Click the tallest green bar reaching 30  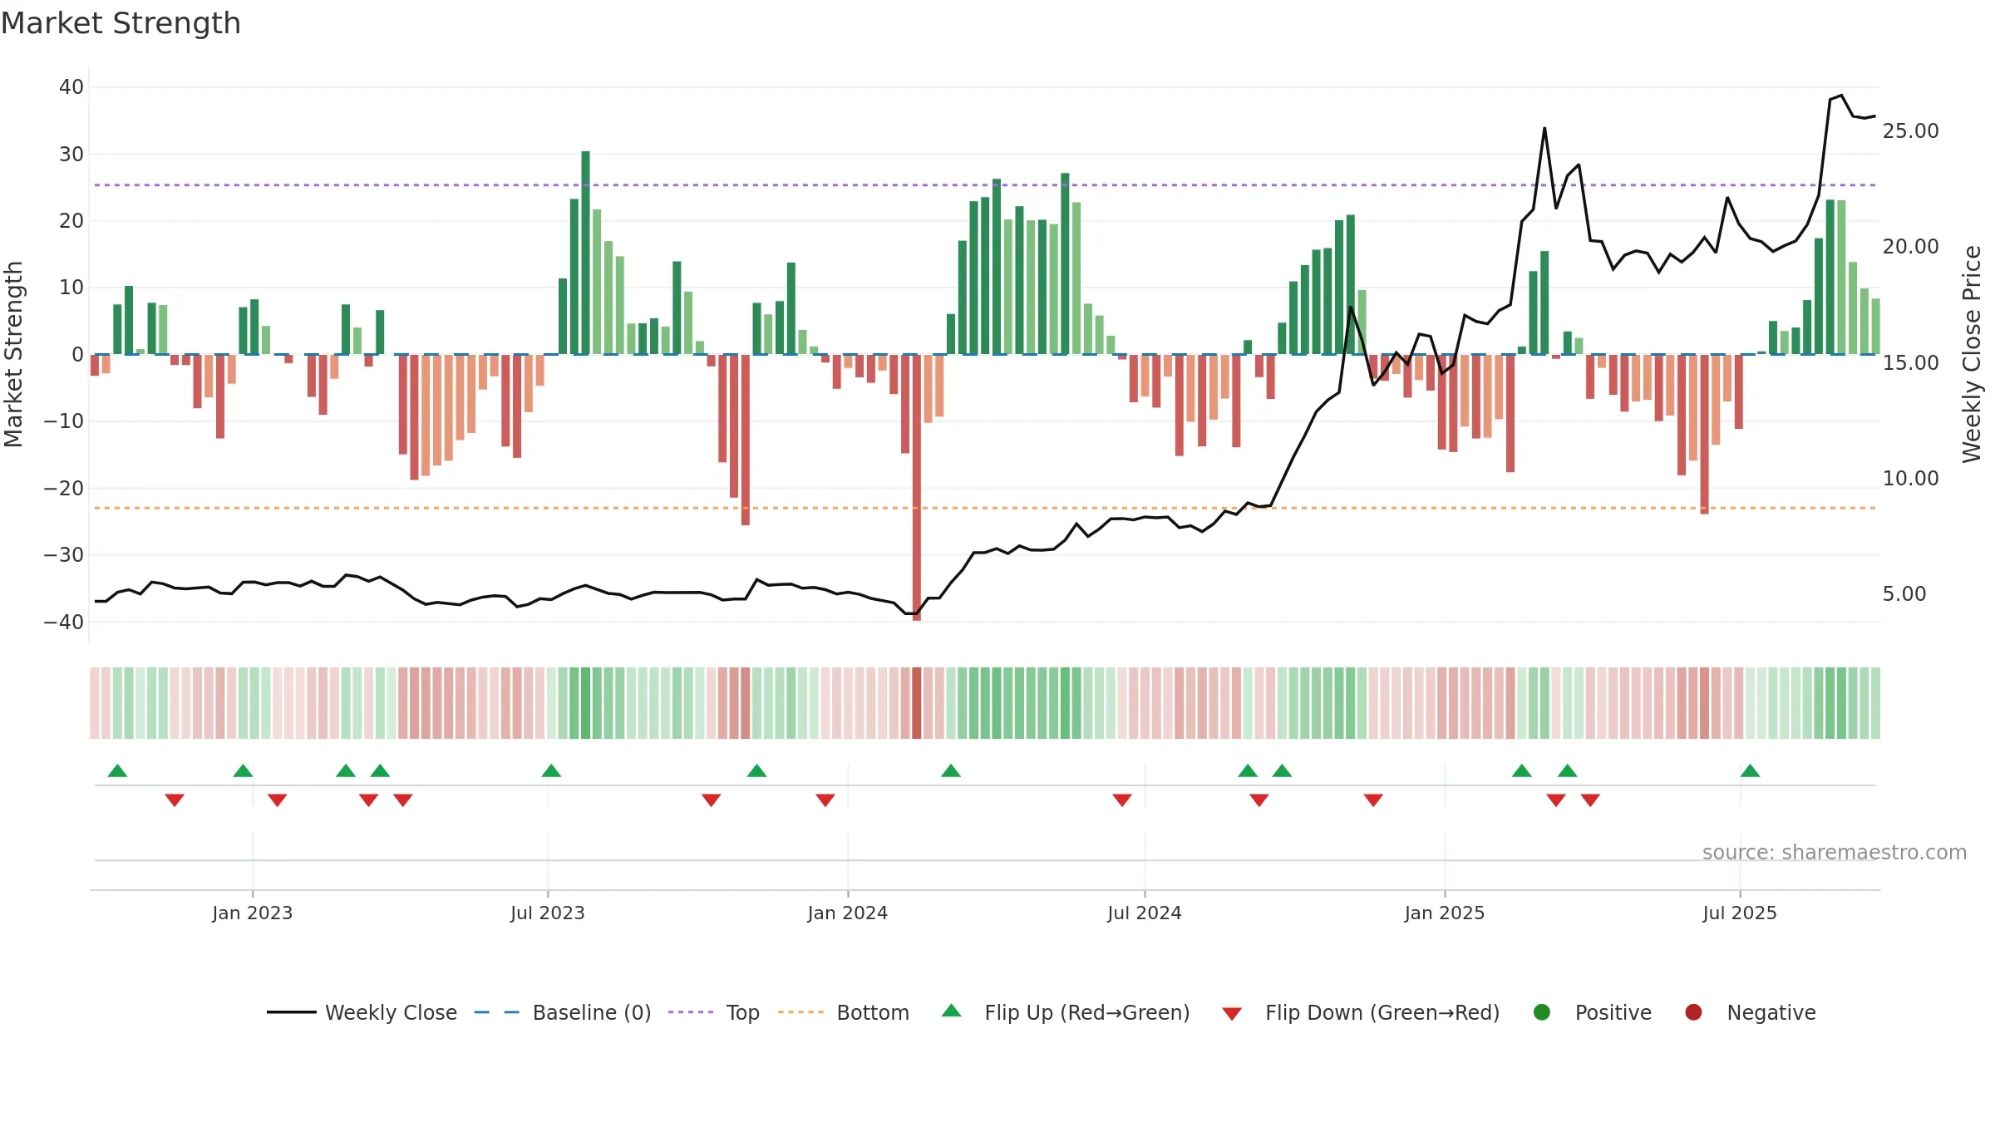585,253
